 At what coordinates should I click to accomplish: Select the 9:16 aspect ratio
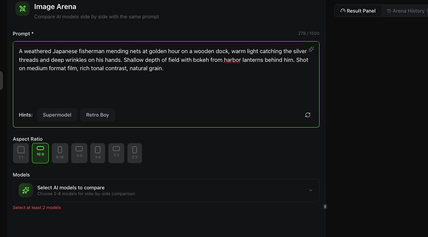point(60,153)
